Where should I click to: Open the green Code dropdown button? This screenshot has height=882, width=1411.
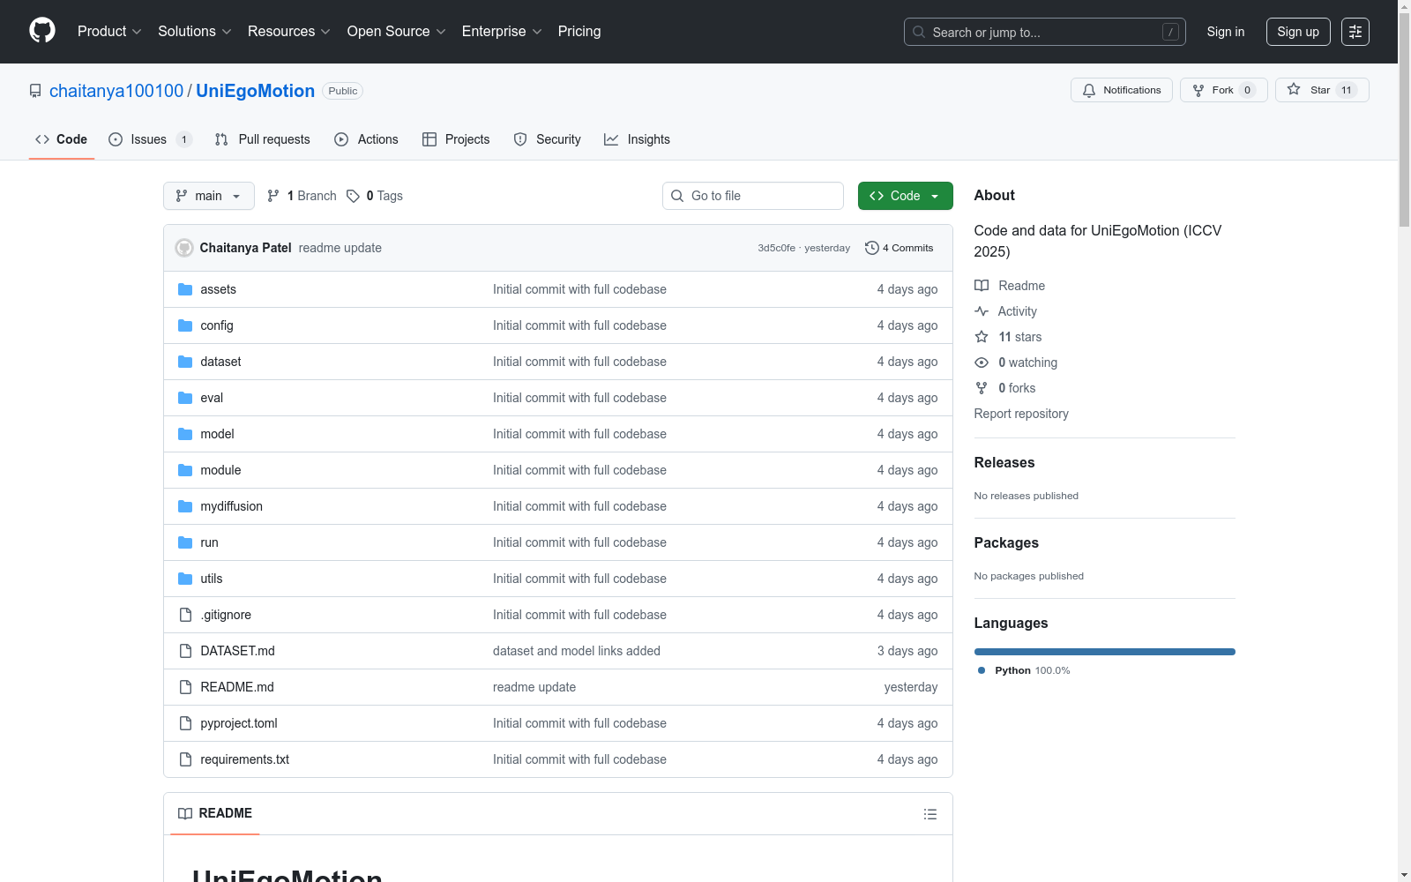(x=906, y=196)
